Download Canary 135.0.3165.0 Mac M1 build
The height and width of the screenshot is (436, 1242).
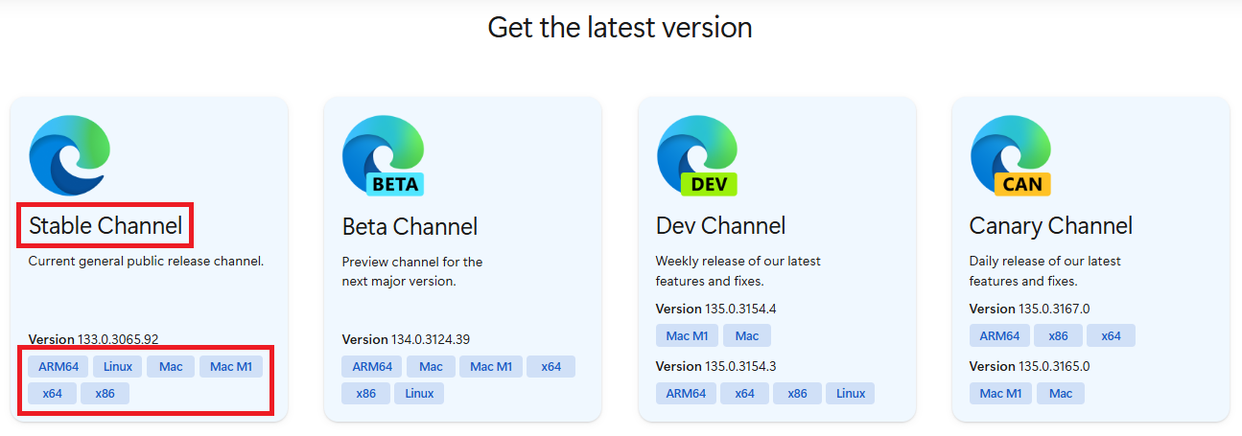pyautogui.click(x=1001, y=393)
